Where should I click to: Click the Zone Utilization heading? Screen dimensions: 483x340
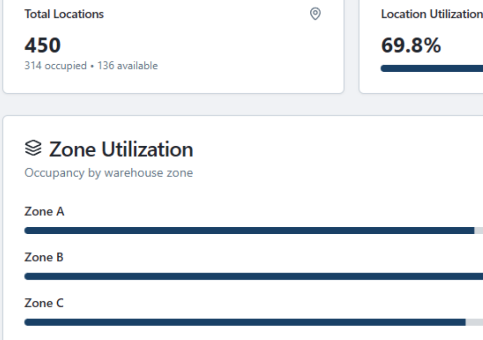pos(121,150)
